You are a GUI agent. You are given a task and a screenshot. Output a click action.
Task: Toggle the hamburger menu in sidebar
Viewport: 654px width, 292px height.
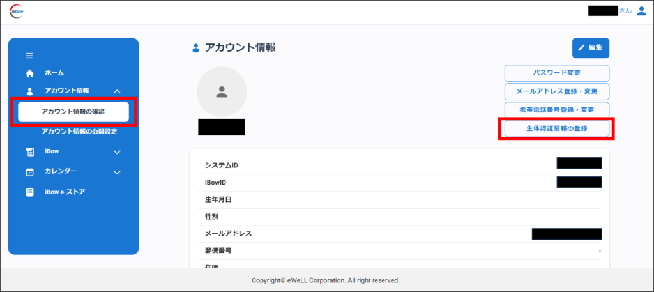pyautogui.click(x=29, y=56)
